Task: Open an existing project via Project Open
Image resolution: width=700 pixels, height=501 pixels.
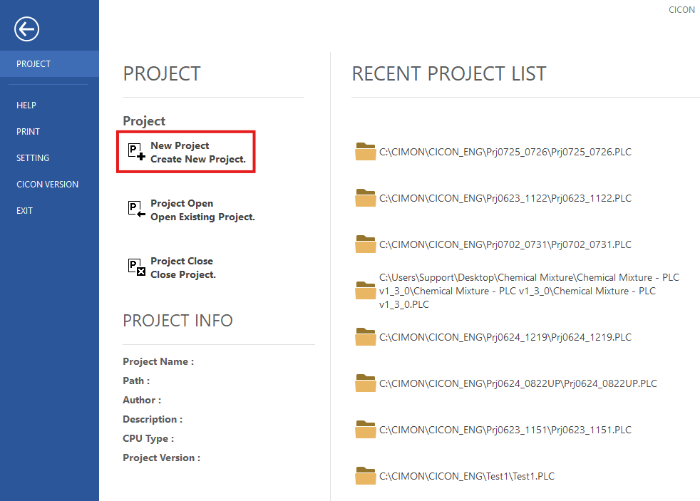Action: [202, 210]
